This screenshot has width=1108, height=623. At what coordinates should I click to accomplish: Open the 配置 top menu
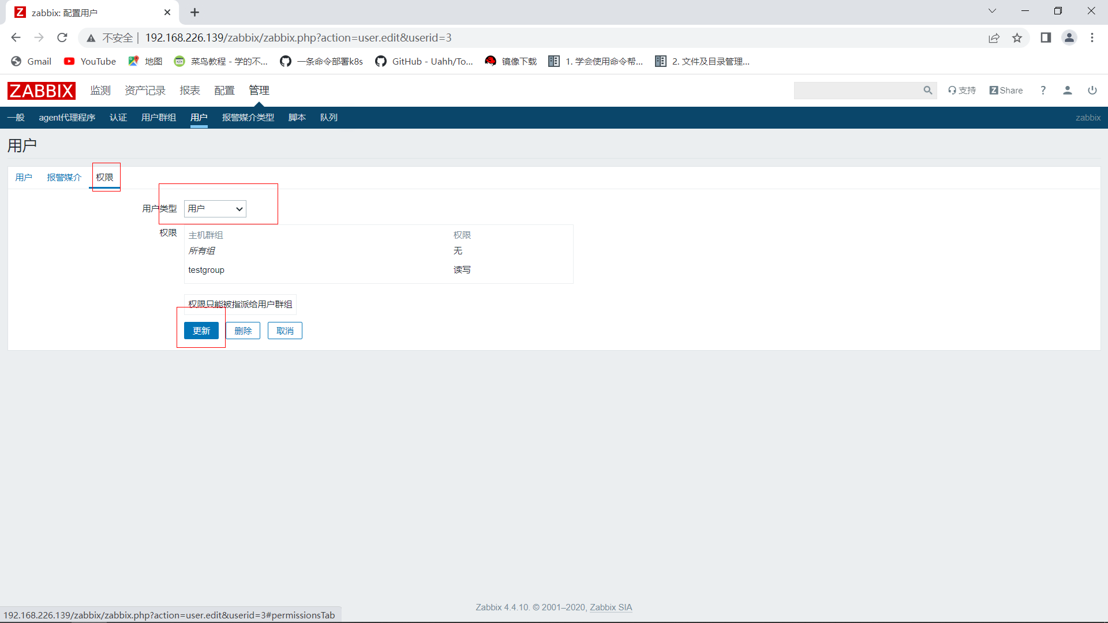224,91
